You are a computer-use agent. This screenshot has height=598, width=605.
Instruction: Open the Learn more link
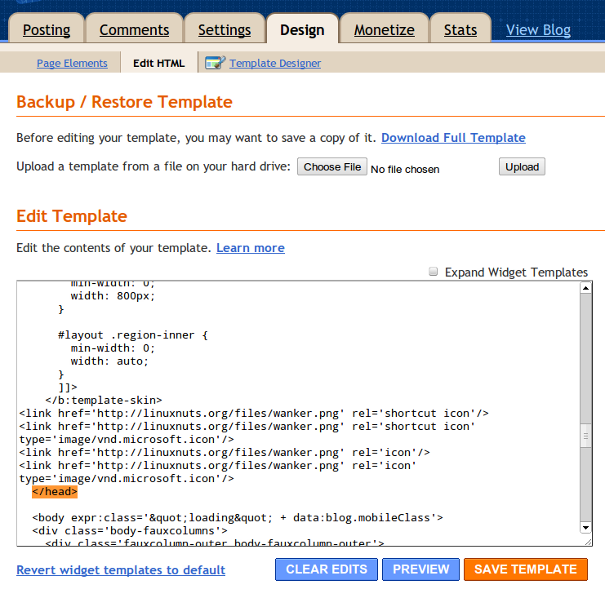[251, 248]
